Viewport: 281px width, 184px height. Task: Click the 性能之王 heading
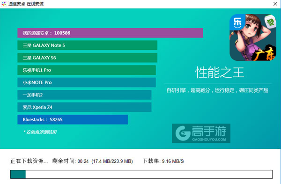[x=220, y=73]
